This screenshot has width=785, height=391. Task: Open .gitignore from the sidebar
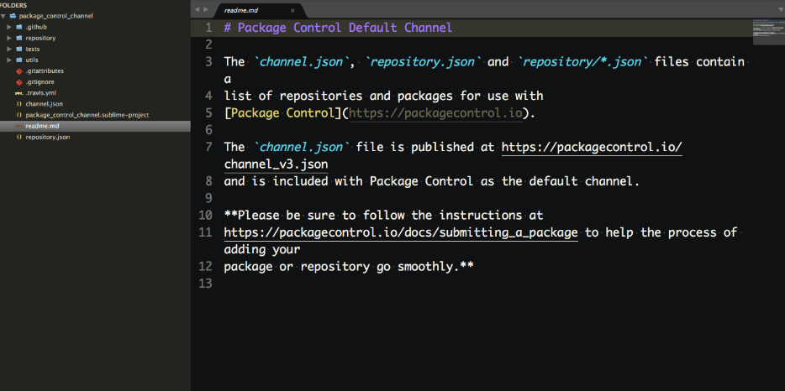(x=40, y=82)
